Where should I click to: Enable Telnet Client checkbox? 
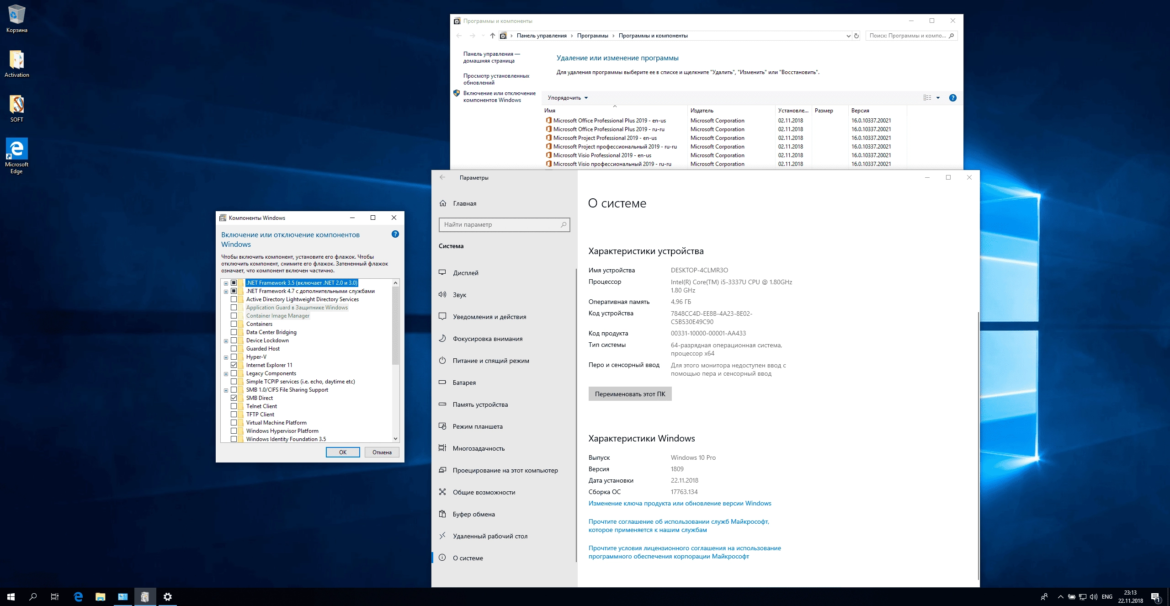[234, 406]
